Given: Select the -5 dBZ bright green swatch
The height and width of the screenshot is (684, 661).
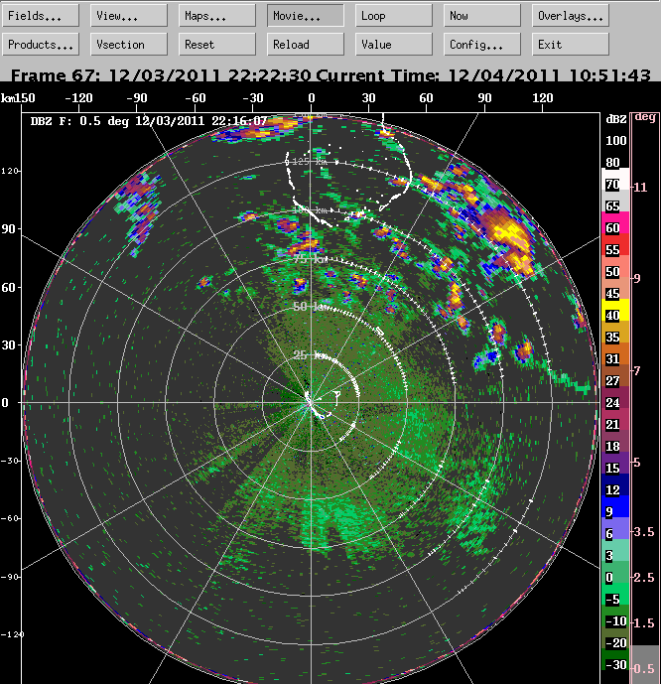Looking at the screenshot, I should pyautogui.click(x=615, y=594).
